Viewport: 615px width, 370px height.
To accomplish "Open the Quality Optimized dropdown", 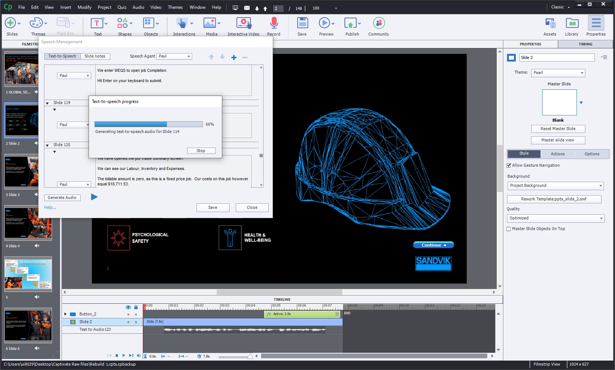I will click(555, 218).
